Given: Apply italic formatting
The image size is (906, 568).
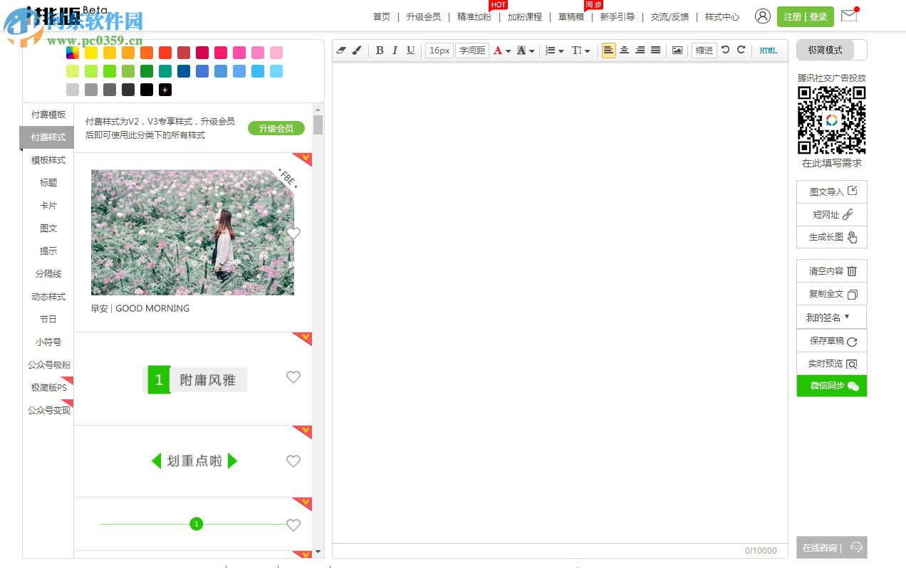Looking at the screenshot, I should tap(395, 50).
